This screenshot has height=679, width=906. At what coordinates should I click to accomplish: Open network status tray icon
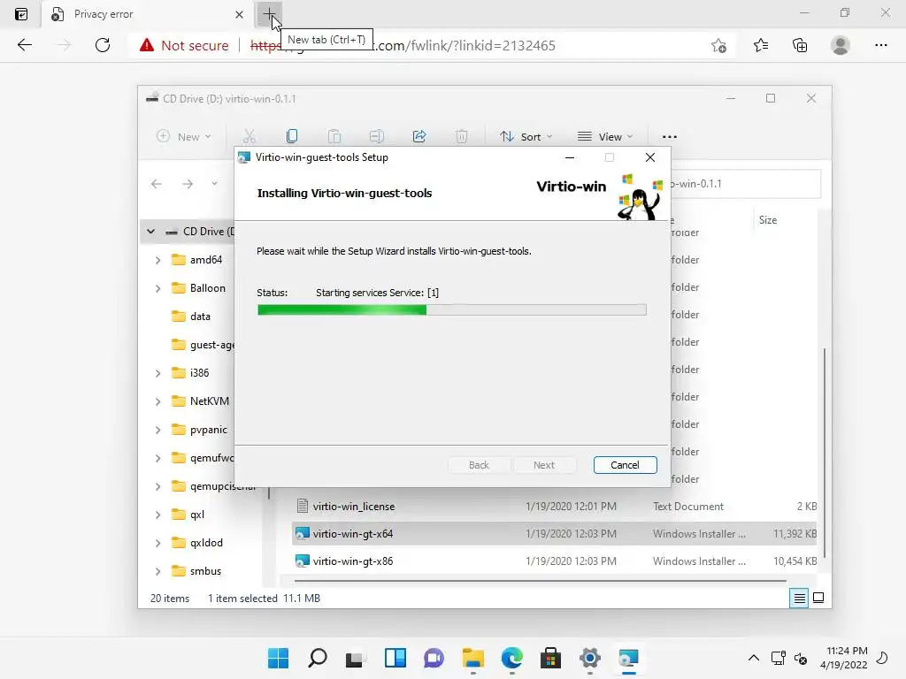(778, 658)
